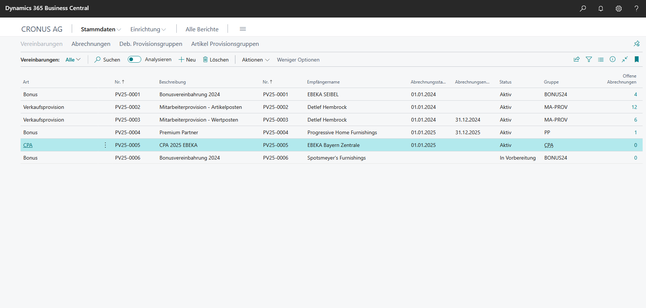
Task: Sort by Abrechnungssta... column header
Action: pyautogui.click(x=428, y=82)
